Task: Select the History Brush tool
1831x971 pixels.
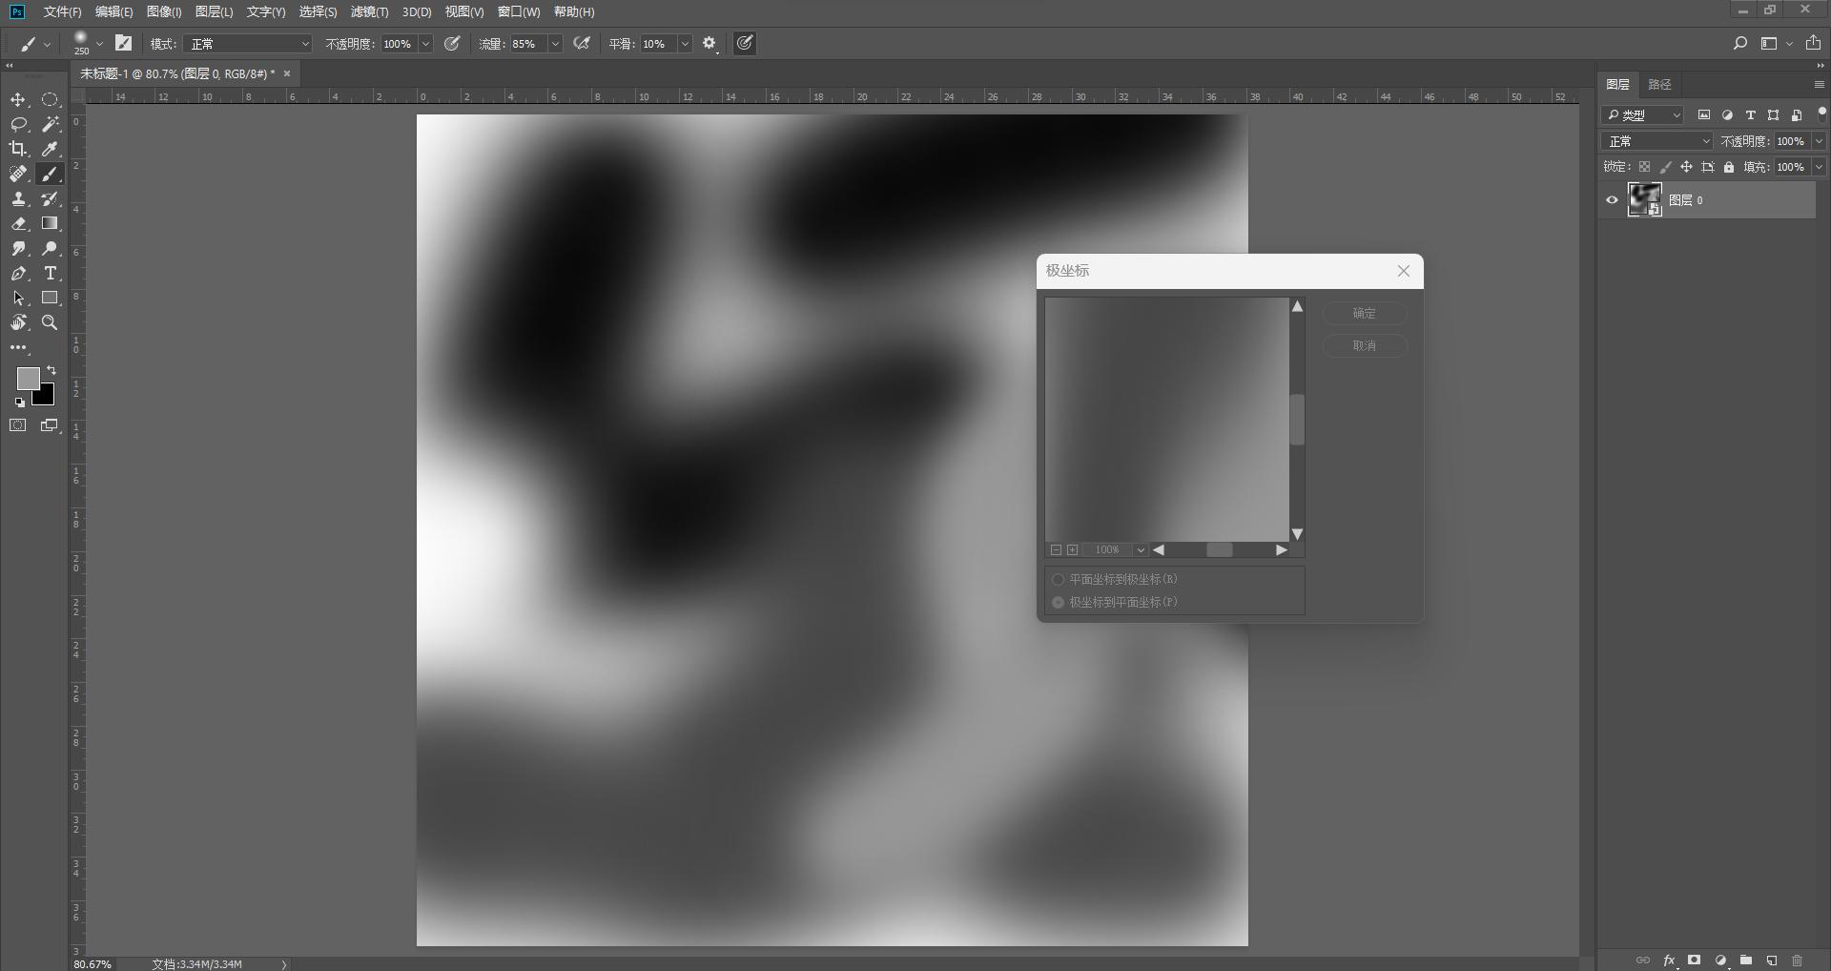Action: 50,198
